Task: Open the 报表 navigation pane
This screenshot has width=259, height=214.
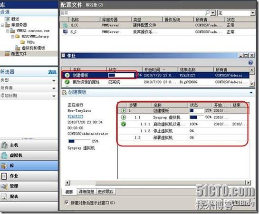Action: coord(29,196)
